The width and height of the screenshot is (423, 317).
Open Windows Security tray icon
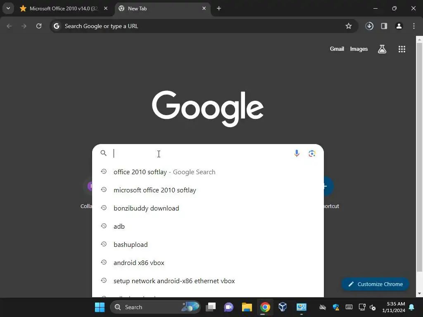click(336, 307)
